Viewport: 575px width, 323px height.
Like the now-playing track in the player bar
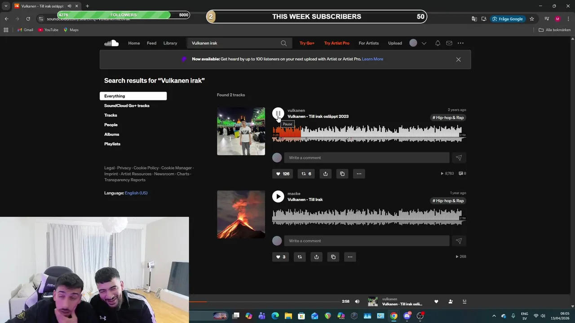coord(436,301)
